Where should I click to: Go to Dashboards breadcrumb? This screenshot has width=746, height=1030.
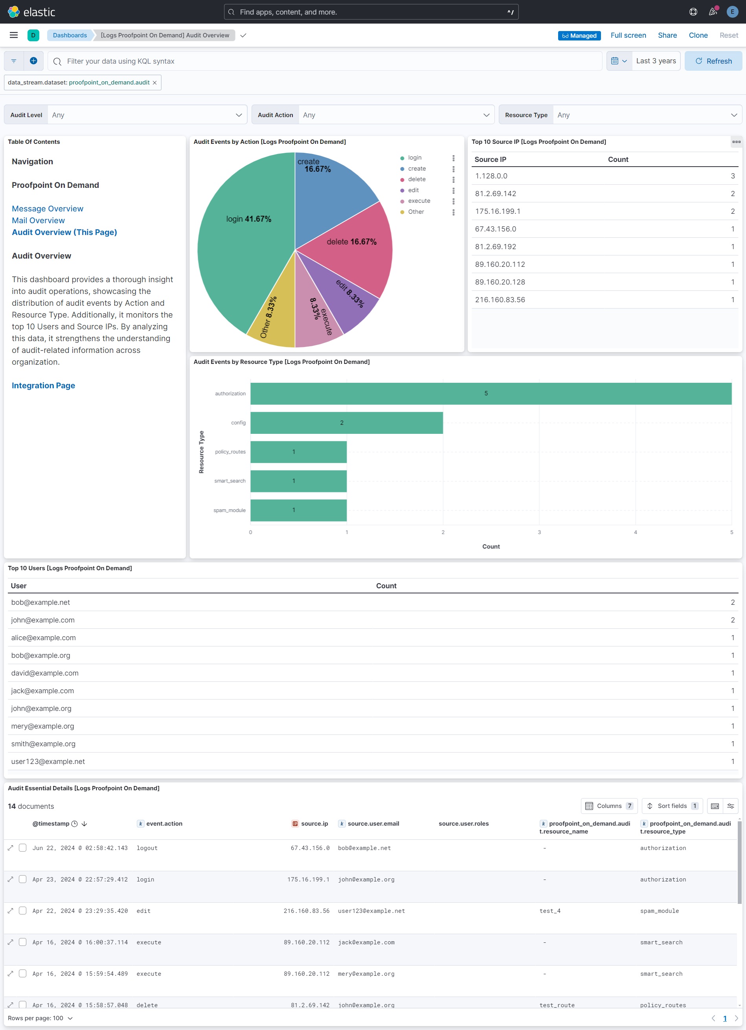point(70,35)
